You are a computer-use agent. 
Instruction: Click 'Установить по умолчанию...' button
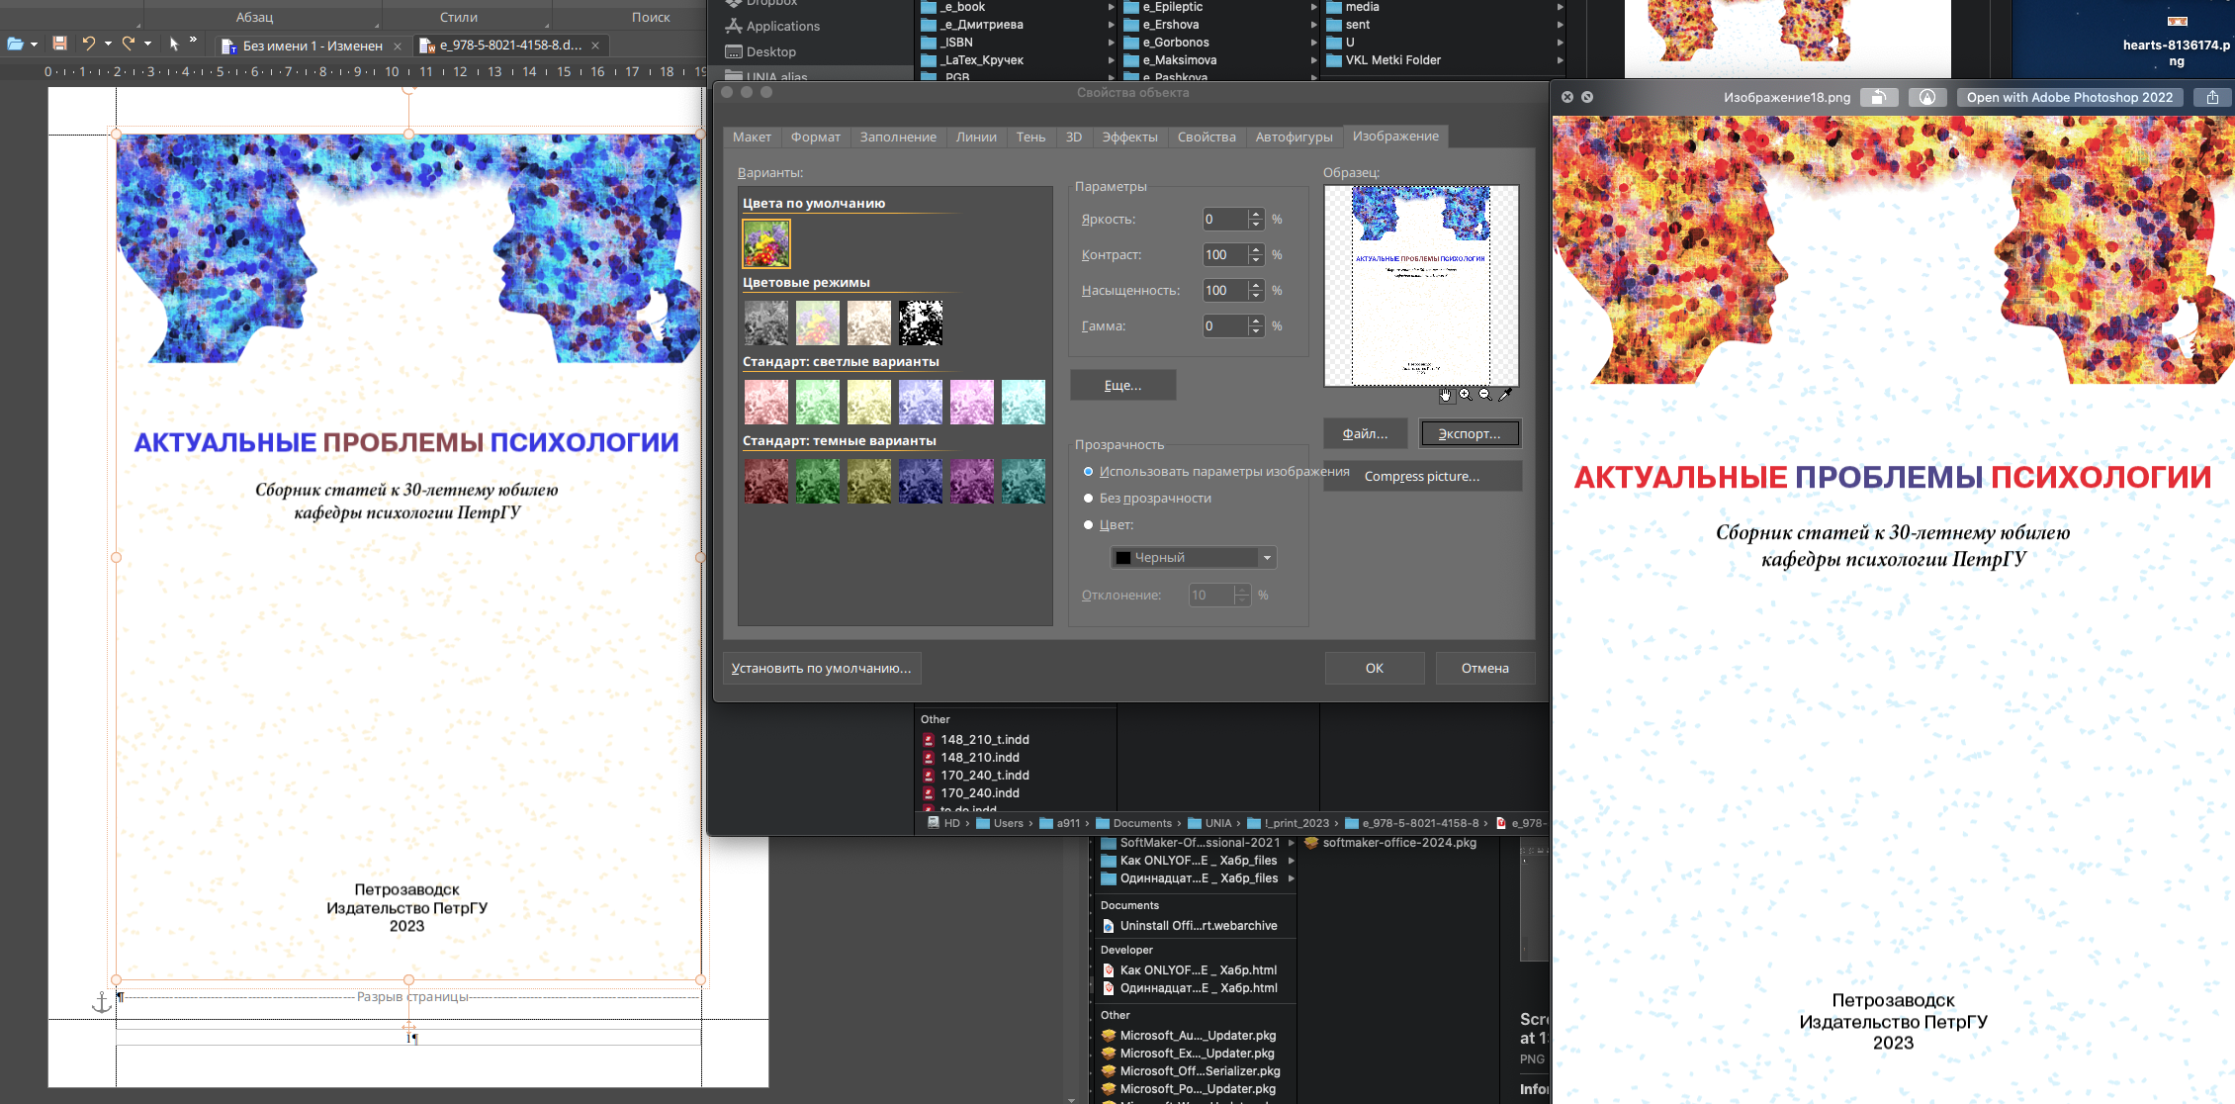point(822,669)
